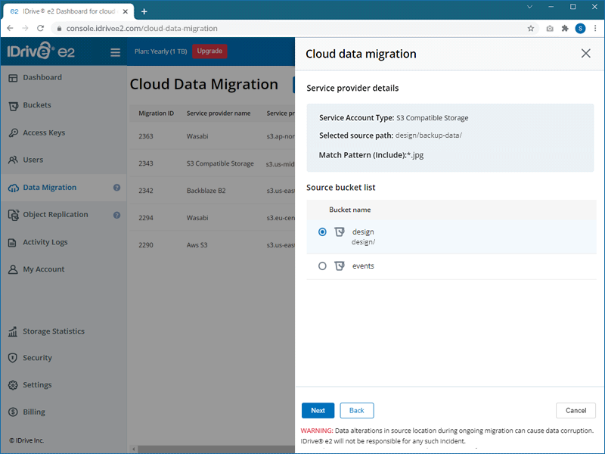Click the Activity Logs icon
Screen dimensions: 605x454
click(13, 243)
